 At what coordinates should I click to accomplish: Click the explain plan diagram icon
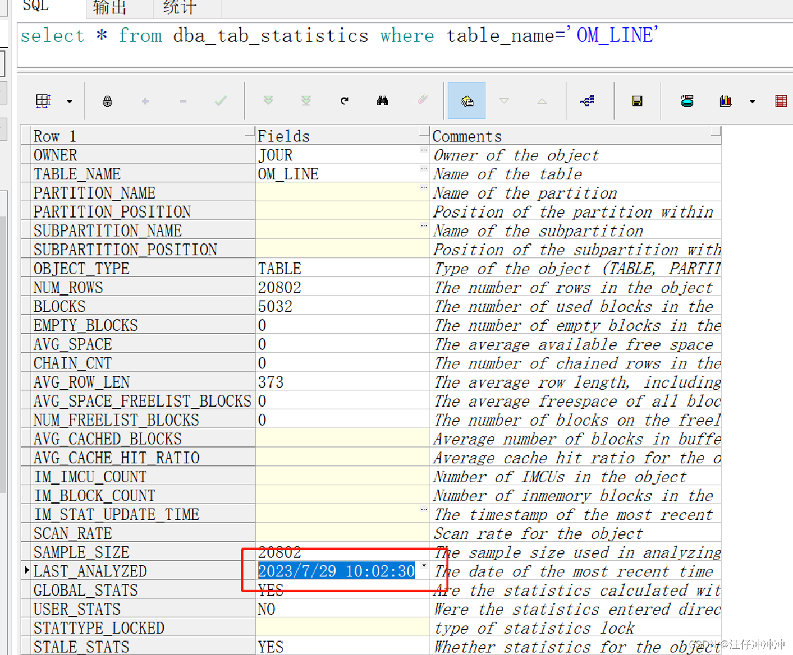tap(588, 101)
